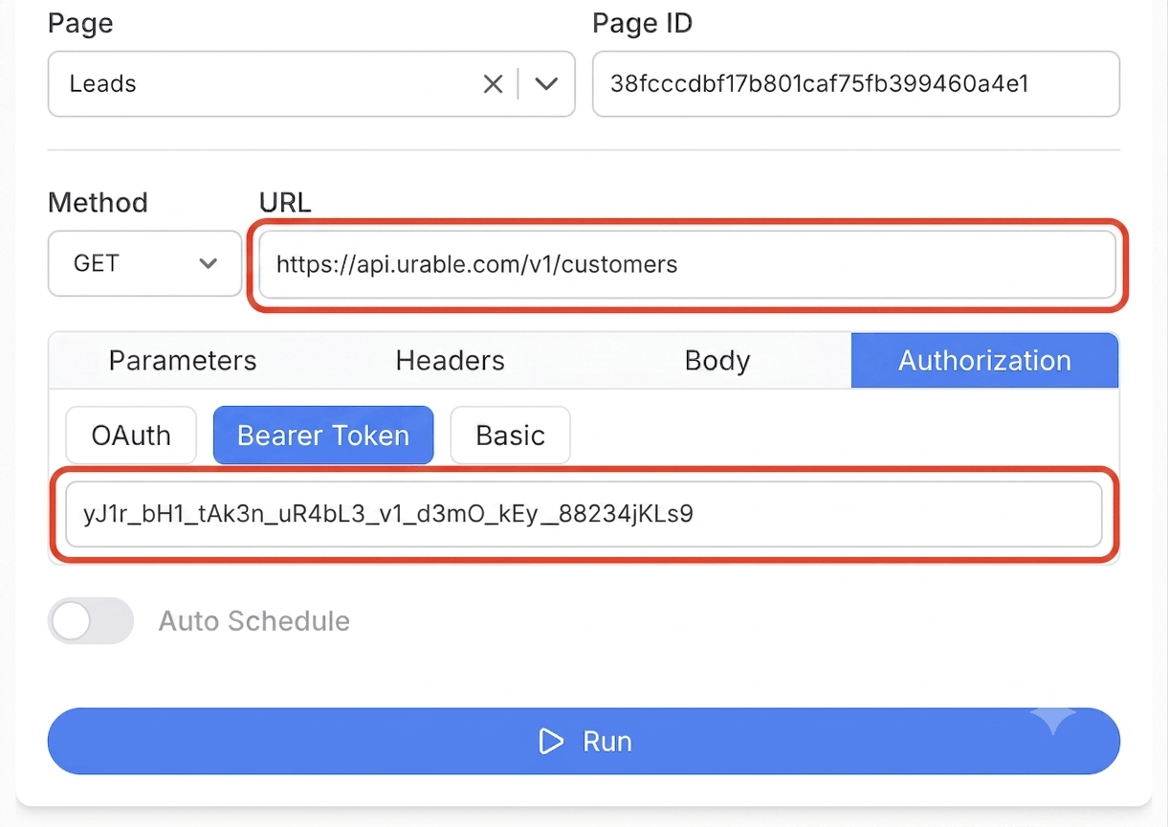Click the Leads text in Page selector
Image resolution: width=1168 pixels, height=827 pixels.
103,84
